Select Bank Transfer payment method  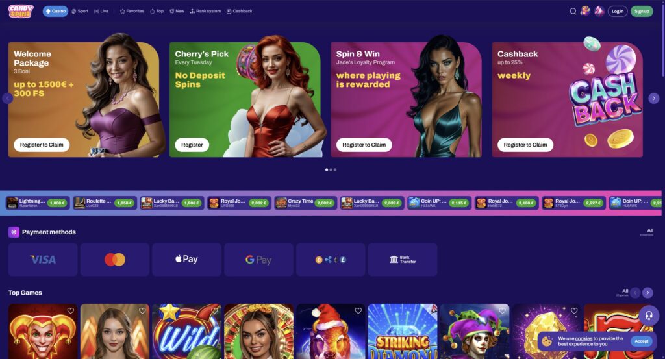403,260
